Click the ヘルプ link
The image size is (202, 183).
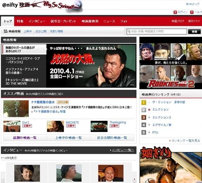198,12
